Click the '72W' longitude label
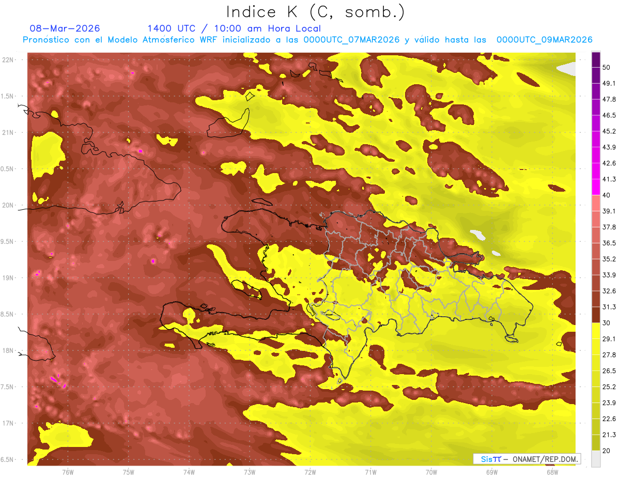Image resolution: width=620 pixels, height=479 pixels. click(310, 472)
